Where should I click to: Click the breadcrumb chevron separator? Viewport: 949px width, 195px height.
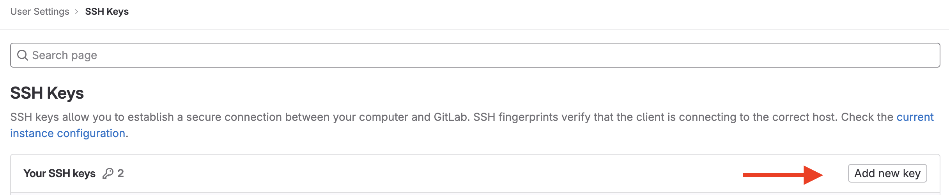click(x=77, y=12)
